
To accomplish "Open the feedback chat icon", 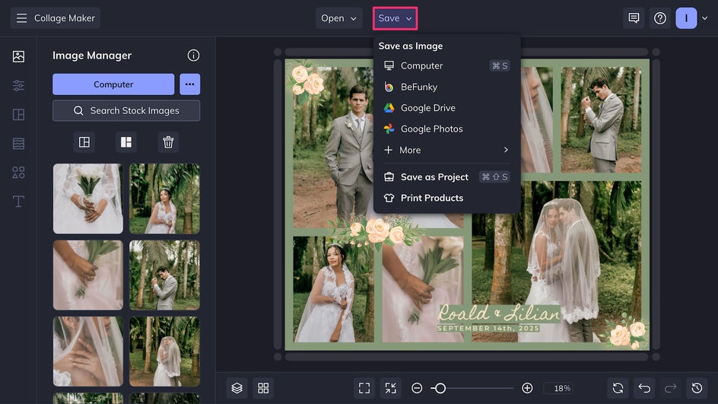I will pyautogui.click(x=634, y=18).
